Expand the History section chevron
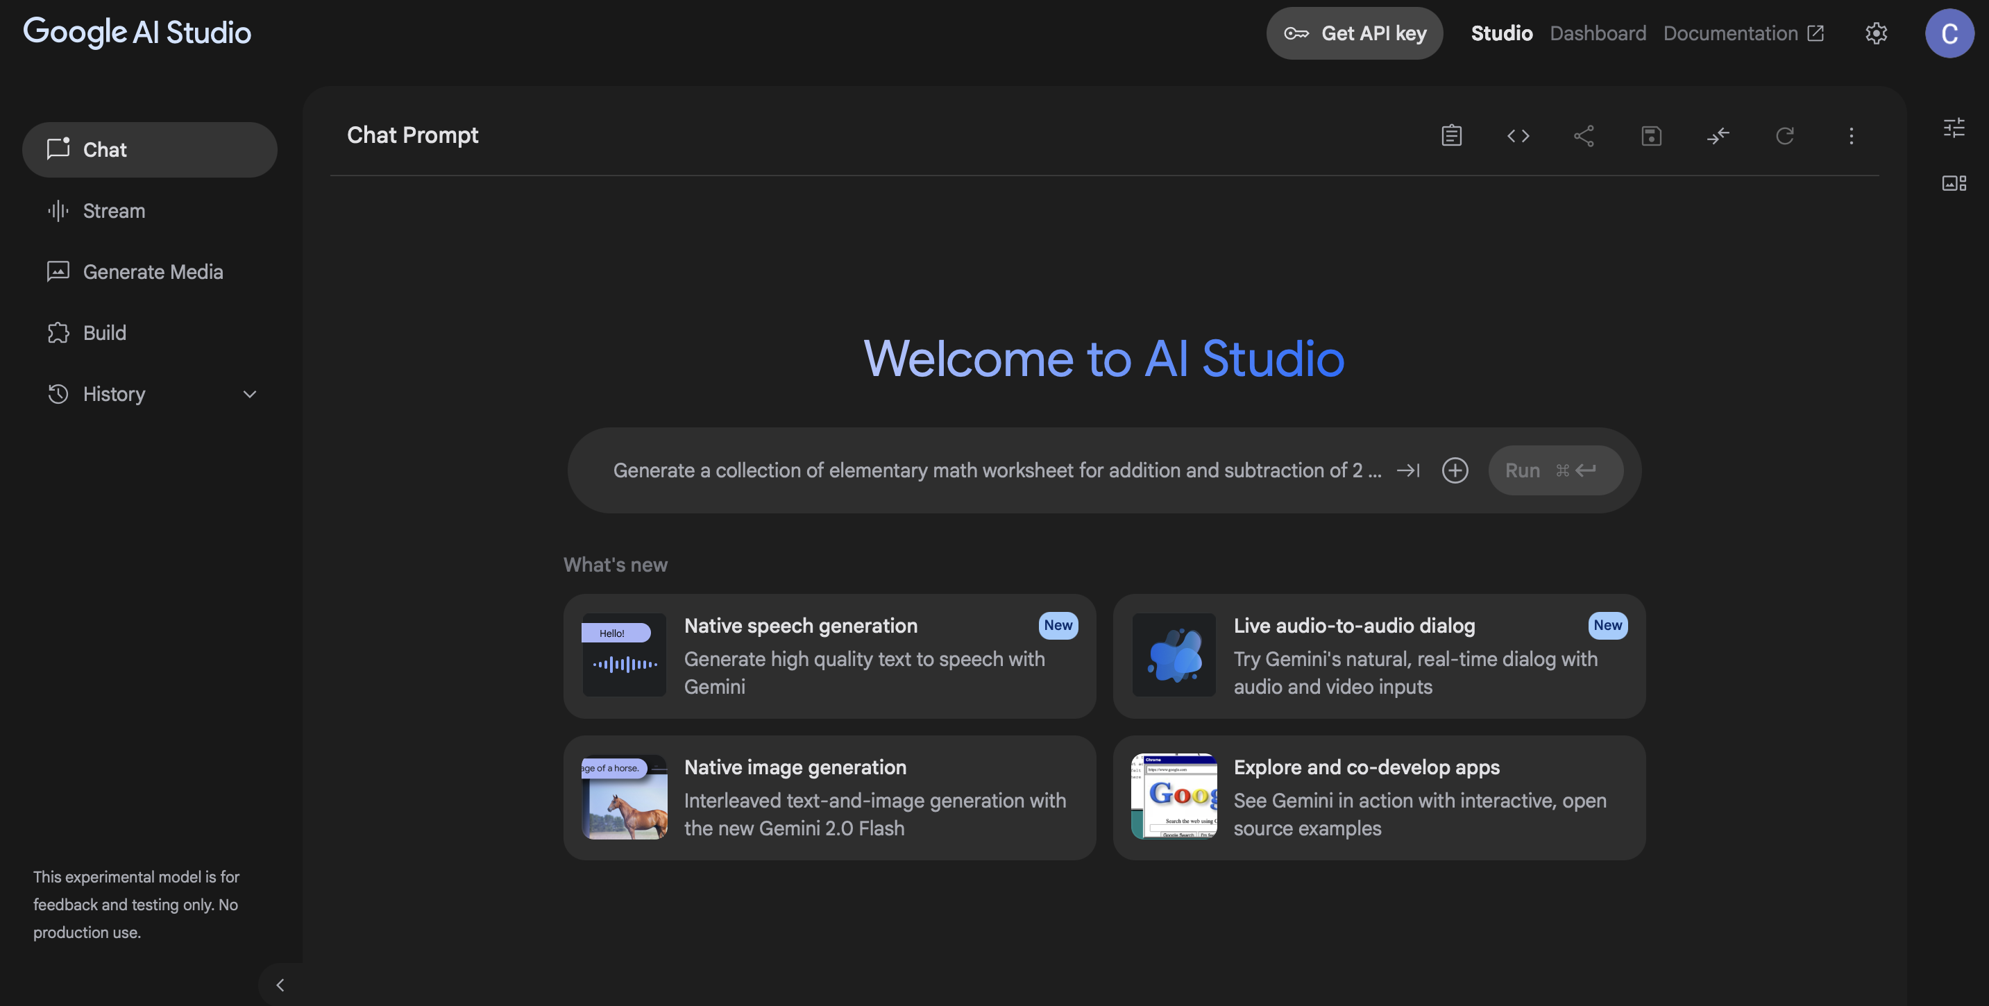1989x1006 pixels. [249, 395]
